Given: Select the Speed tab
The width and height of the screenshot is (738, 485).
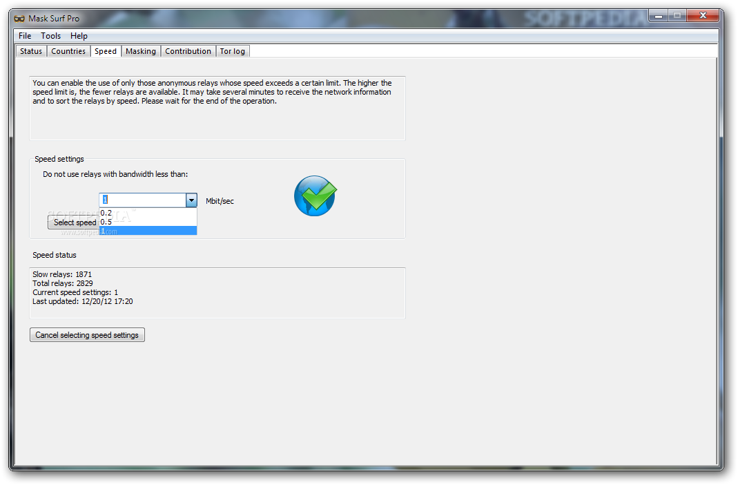Looking at the screenshot, I should [x=106, y=51].
